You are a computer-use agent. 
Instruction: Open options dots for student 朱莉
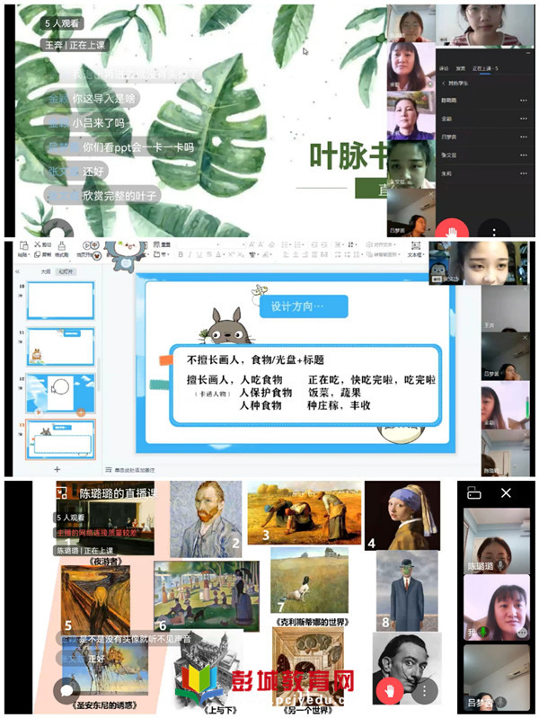[x=524, y=173]
